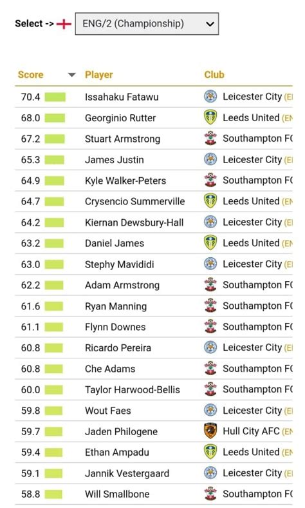
Task: Click the Hull City crest beside Jaden Philogene
Action: pos(210,431)
